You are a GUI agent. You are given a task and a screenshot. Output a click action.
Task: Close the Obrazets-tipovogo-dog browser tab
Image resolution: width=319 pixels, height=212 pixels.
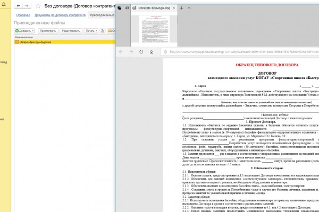pos(174,8)
